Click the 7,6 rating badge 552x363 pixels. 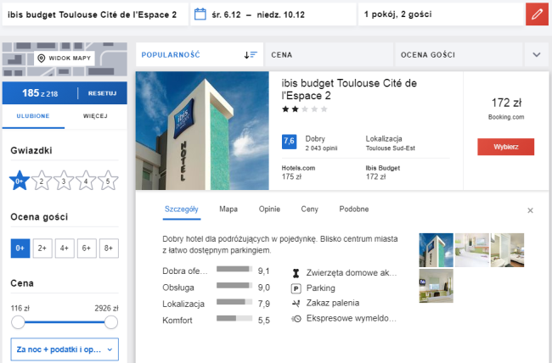pos(289,142)
